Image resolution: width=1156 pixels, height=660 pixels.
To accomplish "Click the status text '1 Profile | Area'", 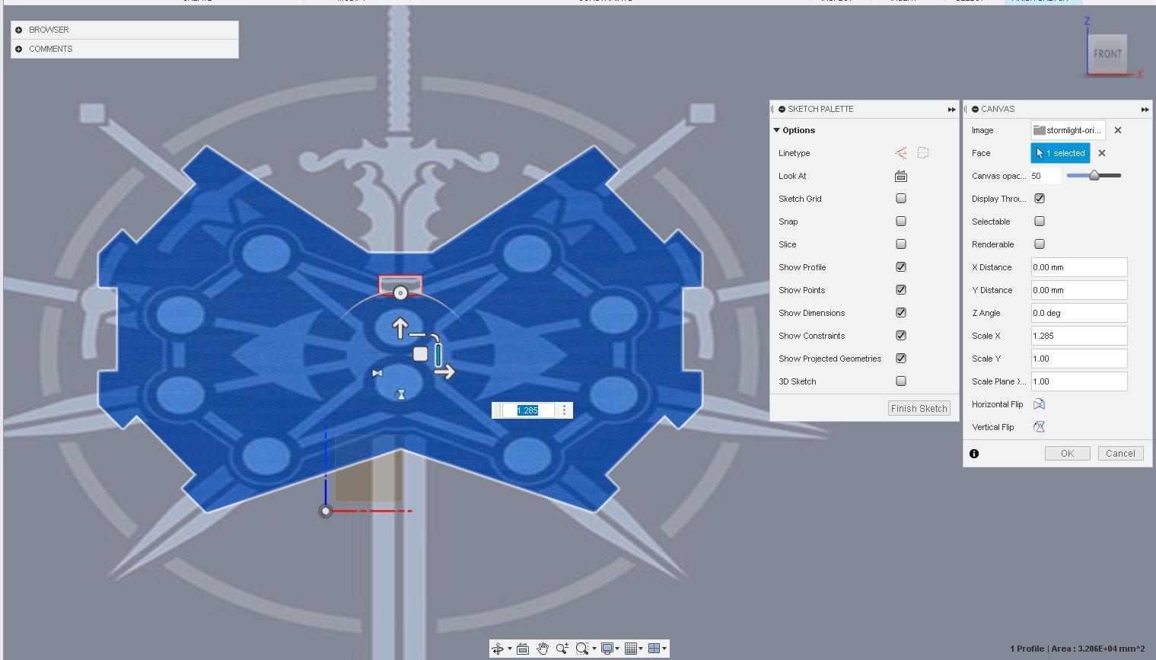I will [x=1077, y=649].
